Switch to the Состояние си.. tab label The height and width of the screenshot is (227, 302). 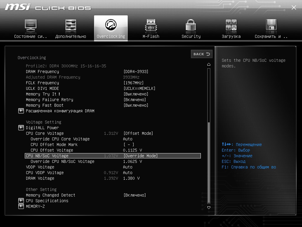tap(30, 36)
